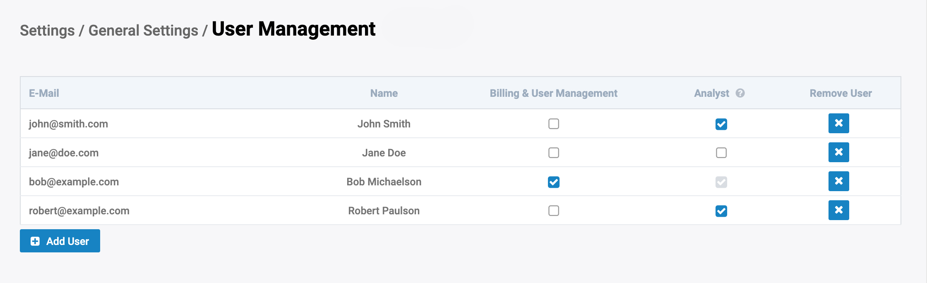Select the robert@example.com email cell
Screen dimensions: 927x283
pyautogui.click(x=79, y=211)
